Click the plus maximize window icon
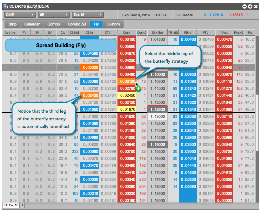The height and width of the screenshot is (213, 261). pos(250,6)
